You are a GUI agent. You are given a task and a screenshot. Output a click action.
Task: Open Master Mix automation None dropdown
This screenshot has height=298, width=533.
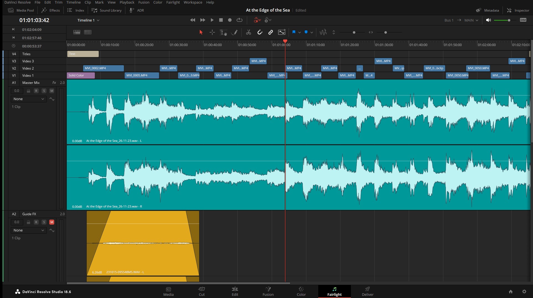coord(29,99)
